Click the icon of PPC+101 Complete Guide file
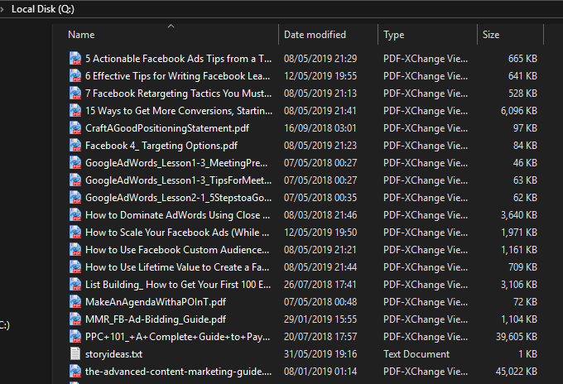Image resolution: width=563 pixels, height=384 pixels. tap(75, 337)
